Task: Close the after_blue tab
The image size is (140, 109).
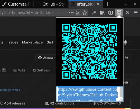Action: (x=98, y=4)
